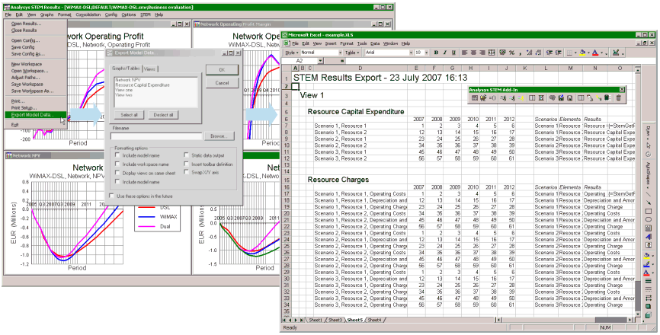This screenshot has height=335, width=660.
Task: Switch to Views tab in Export dialog
Action: point(150,69)
